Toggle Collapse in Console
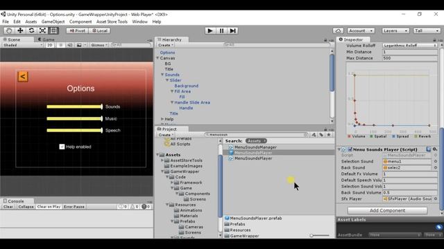The height and width of the screenshot is (249, 444). [x=26, y=207]
